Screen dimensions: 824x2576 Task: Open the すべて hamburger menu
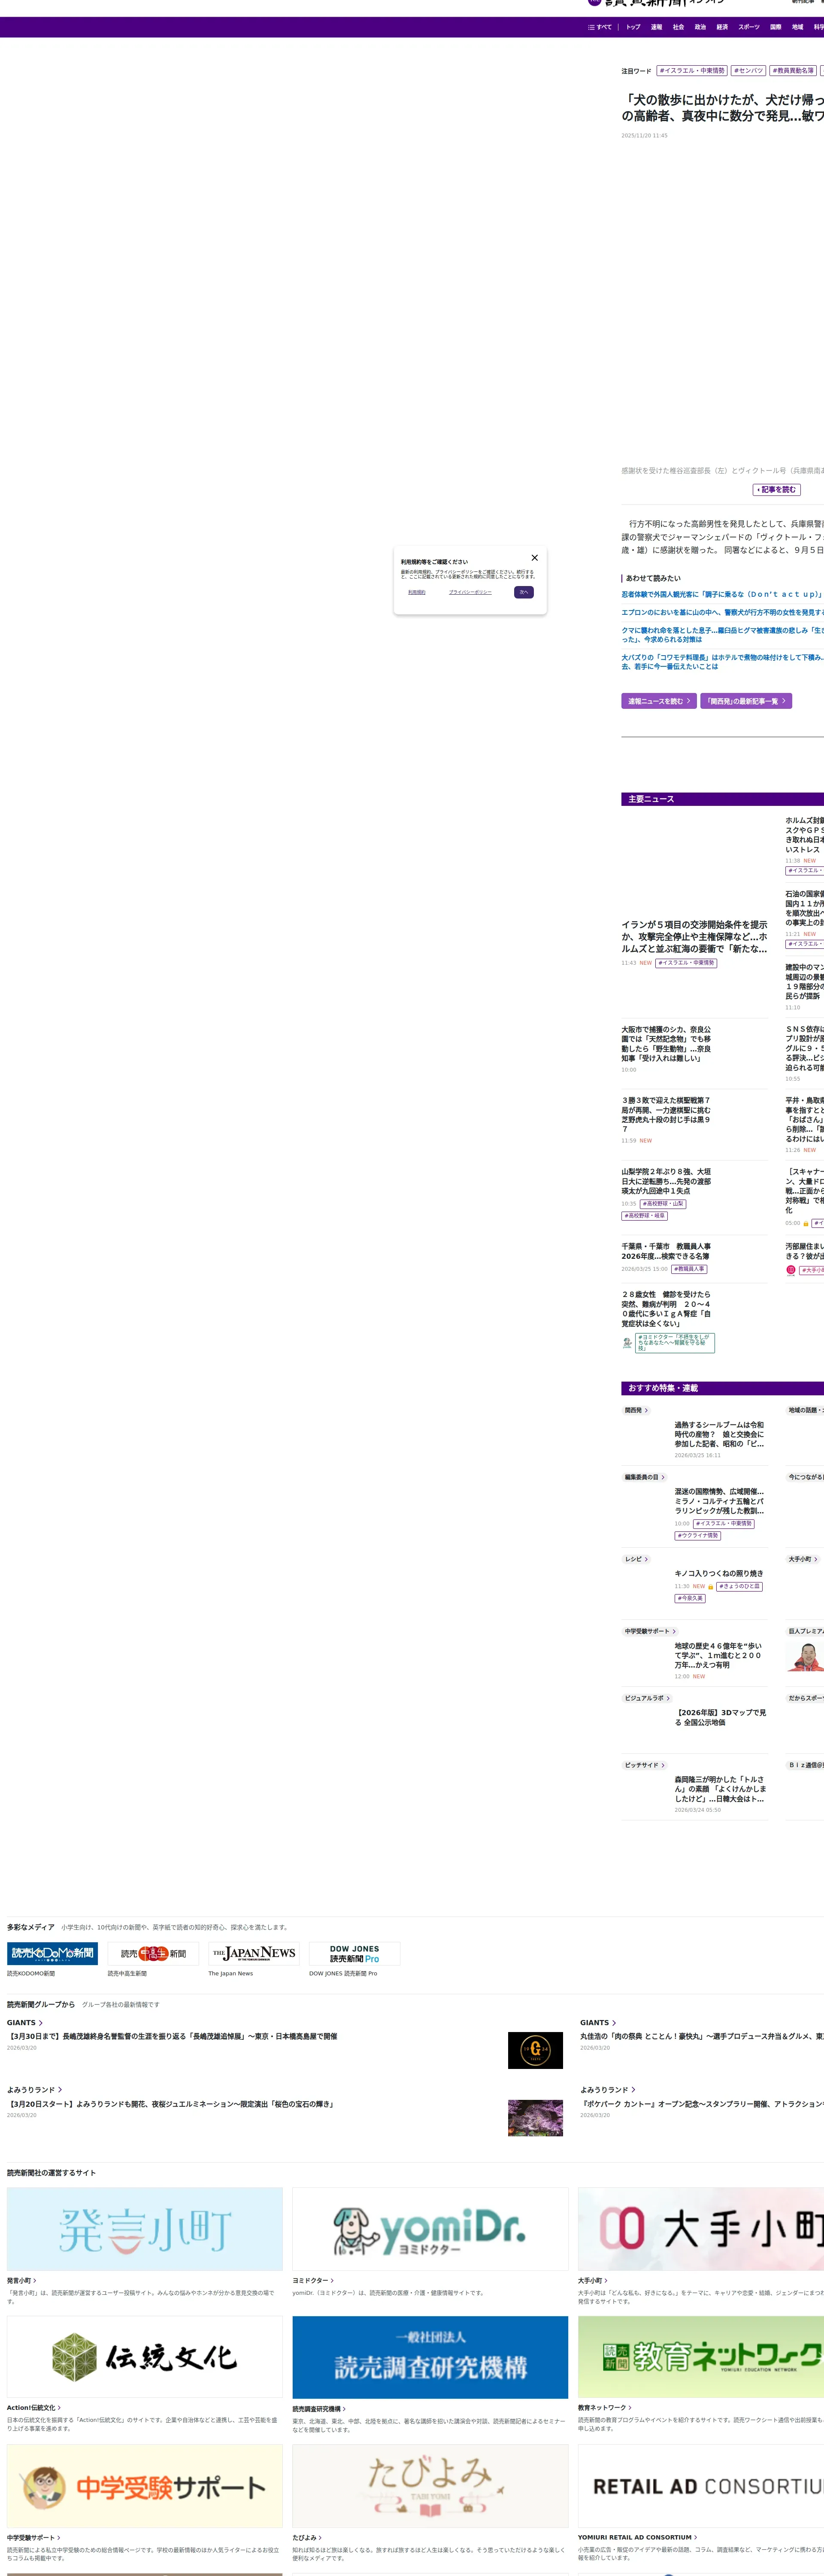point(600,27)
